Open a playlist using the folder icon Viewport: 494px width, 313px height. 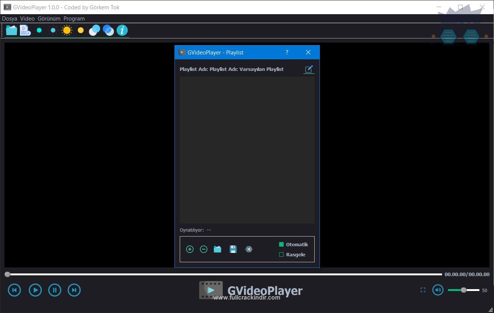click(217, 249)
